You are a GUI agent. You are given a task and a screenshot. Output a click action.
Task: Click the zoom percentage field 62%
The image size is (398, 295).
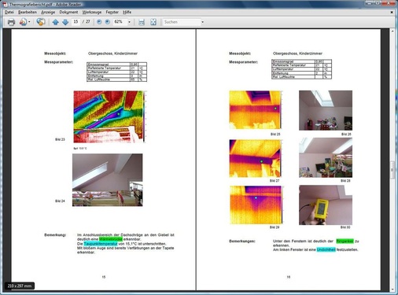coord(120,22)
